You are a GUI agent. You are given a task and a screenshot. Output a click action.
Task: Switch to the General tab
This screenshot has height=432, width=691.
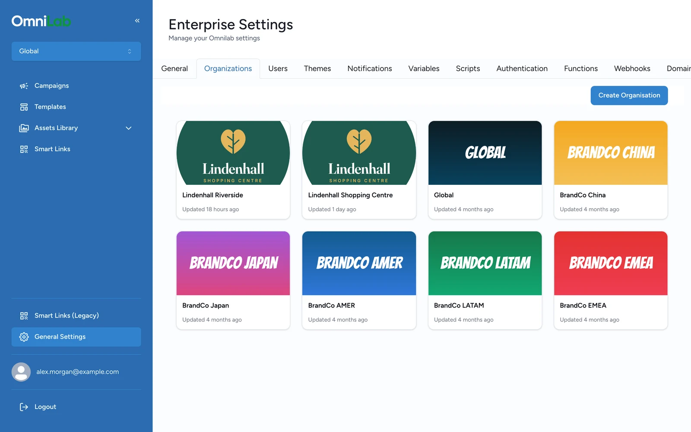coord(174,69)
